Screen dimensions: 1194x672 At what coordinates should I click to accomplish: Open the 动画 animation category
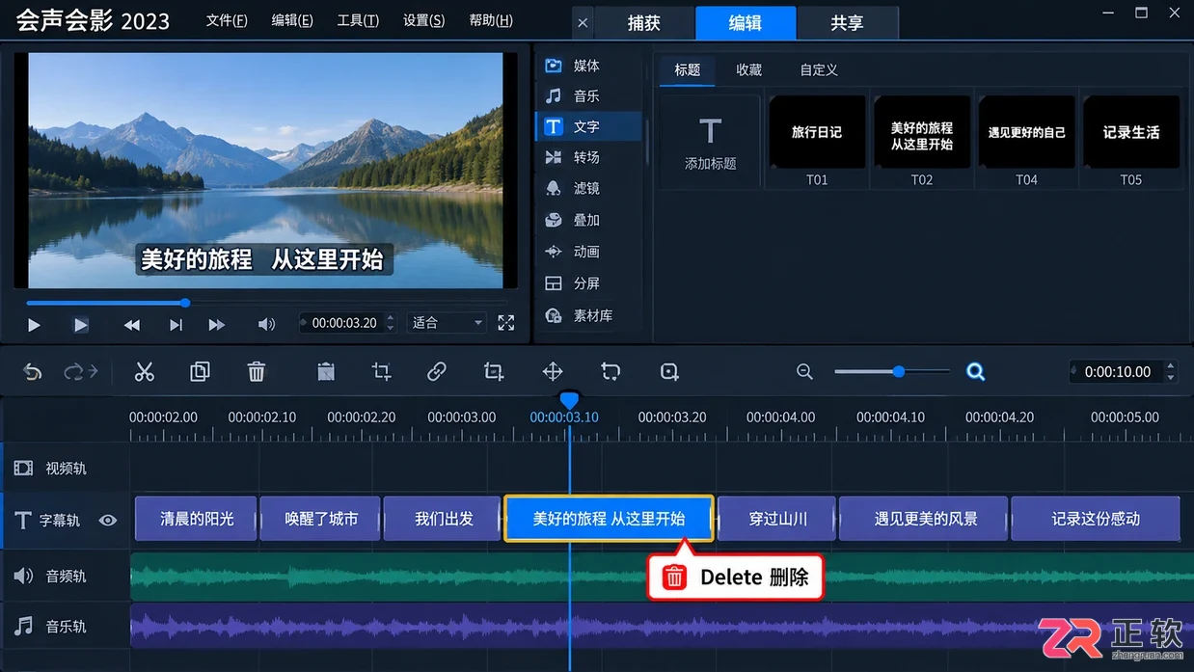(587, 252)
